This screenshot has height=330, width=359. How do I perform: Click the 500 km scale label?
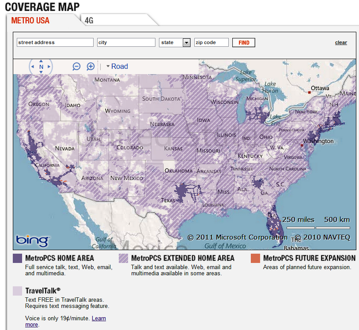tap(337, 220)
